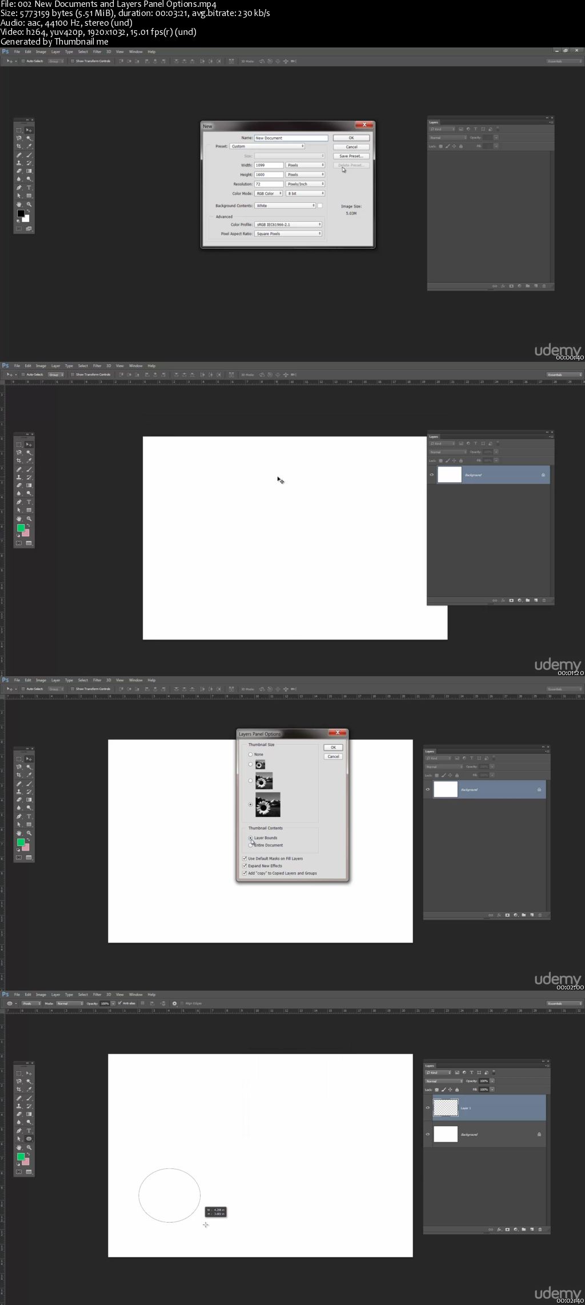585x1305 pixels.
Task: Open Color Profile dropdown in New dialog
Action: 288,225
